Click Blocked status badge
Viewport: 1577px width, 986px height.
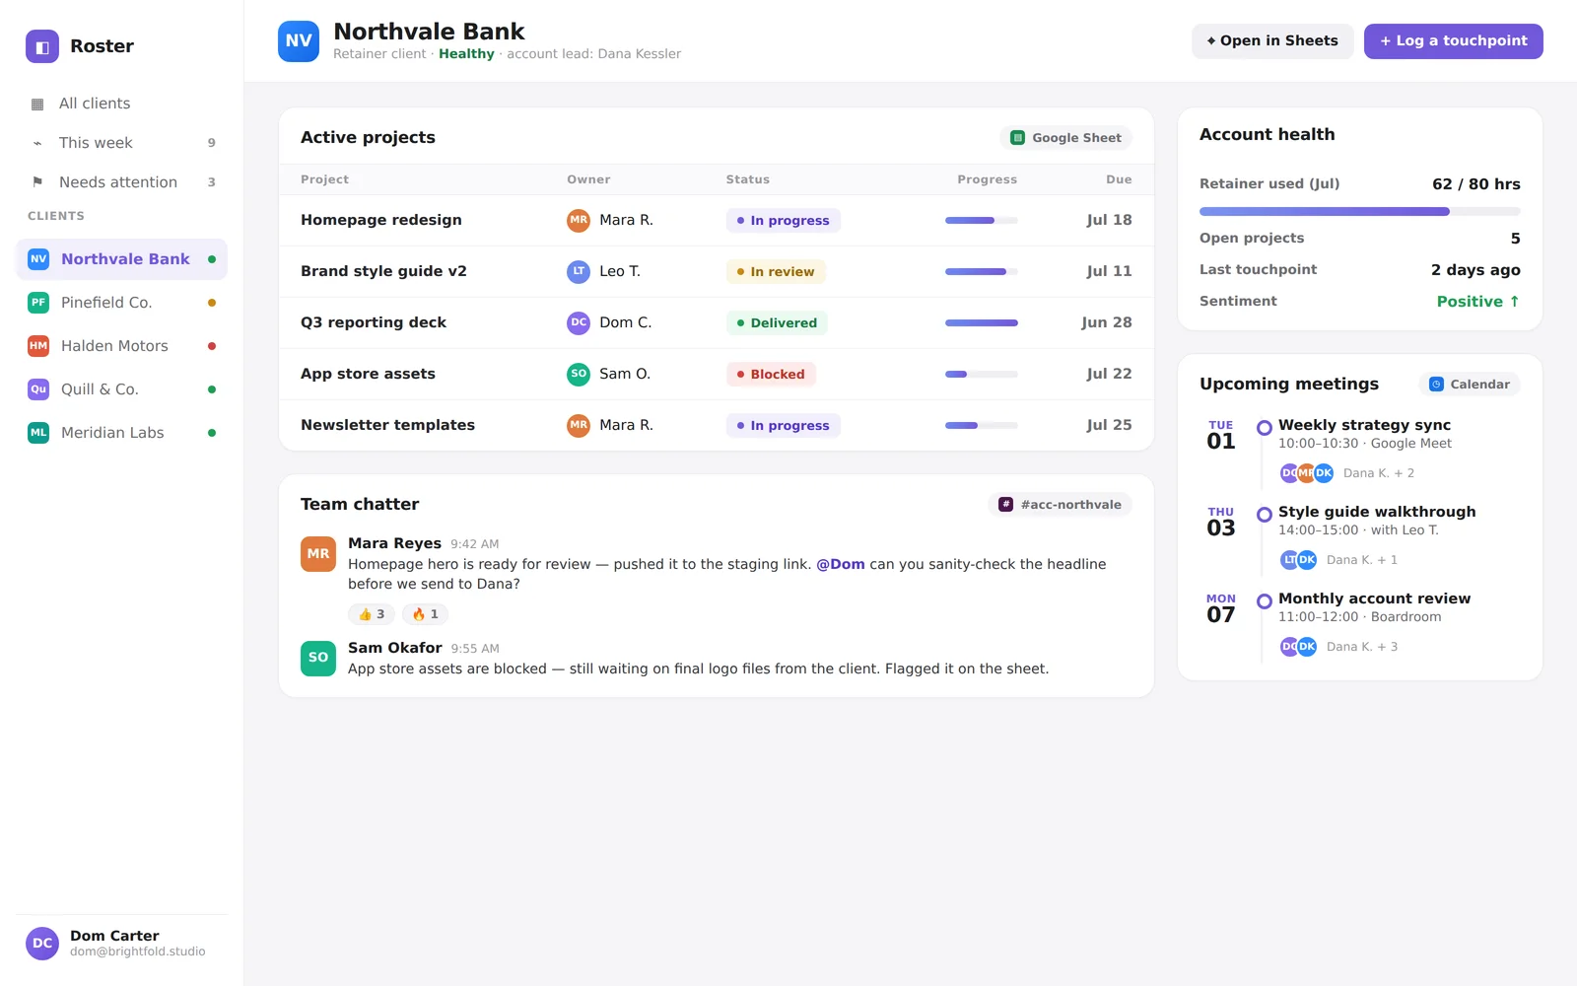click(x=771, y=375)
